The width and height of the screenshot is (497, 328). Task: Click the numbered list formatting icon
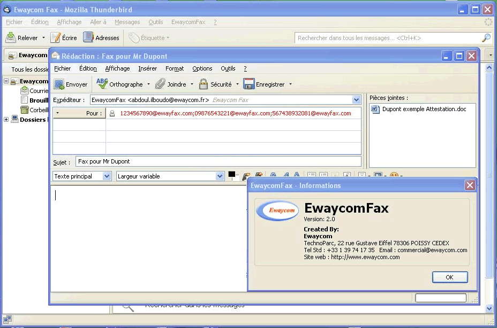coord(323,175)
